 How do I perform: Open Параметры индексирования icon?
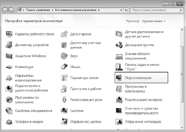(x=9, y=78)
